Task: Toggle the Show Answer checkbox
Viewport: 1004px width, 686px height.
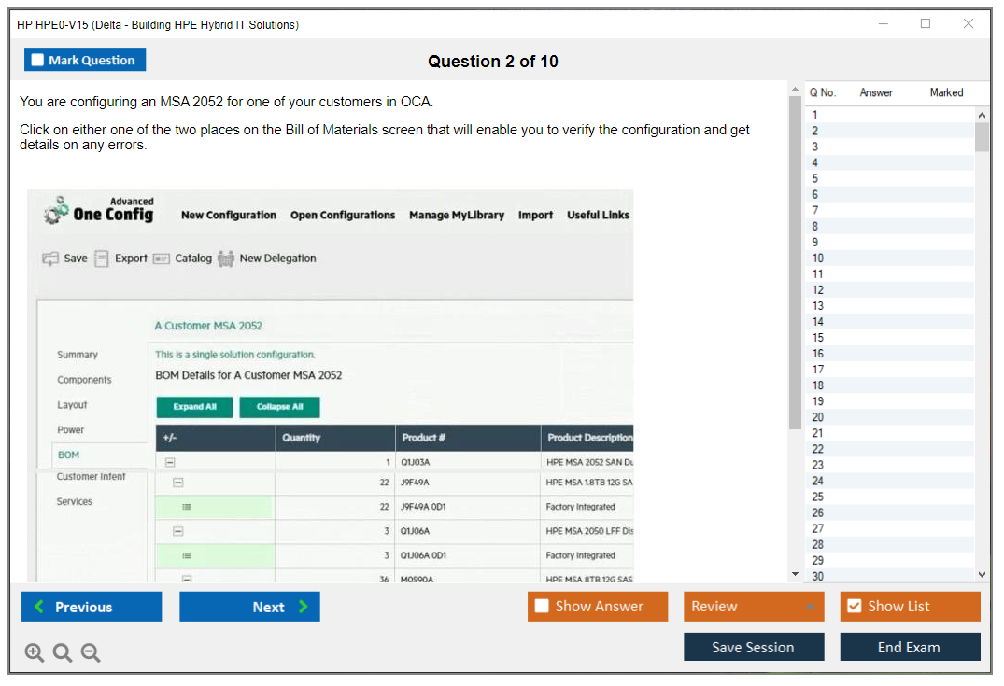Action: coord(542,607)
